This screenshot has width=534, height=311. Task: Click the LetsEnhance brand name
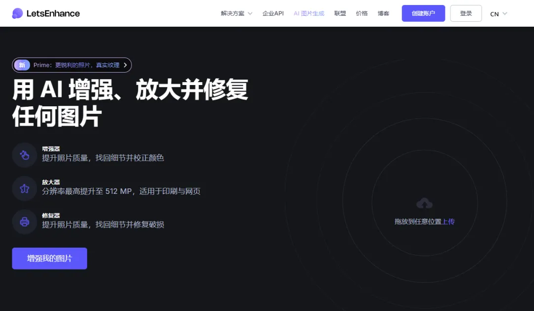click(53, 14)
